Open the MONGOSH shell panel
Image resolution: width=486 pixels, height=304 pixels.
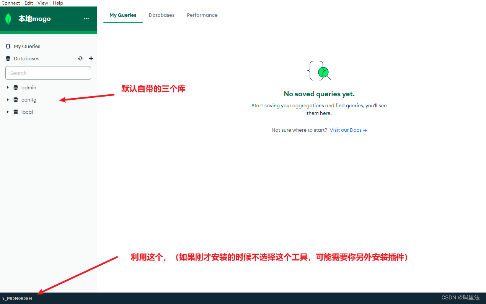(17, 298)
